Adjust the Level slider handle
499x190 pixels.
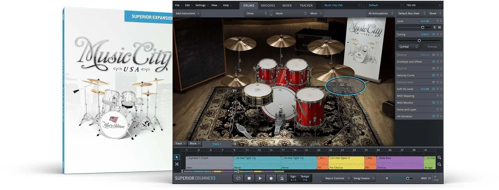tap(423, 27)
